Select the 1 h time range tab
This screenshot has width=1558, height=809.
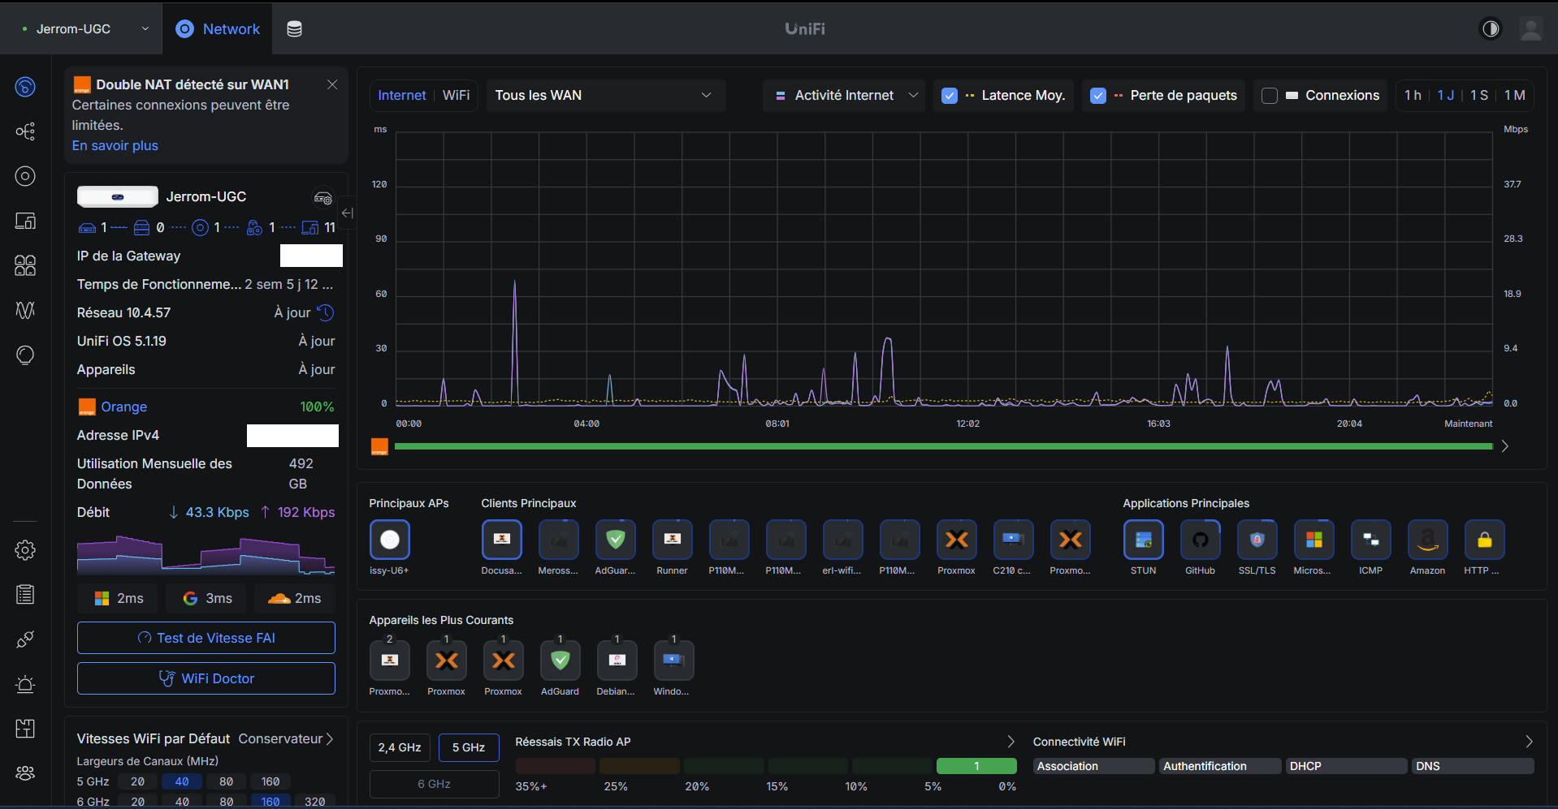tap(1413, 96)
